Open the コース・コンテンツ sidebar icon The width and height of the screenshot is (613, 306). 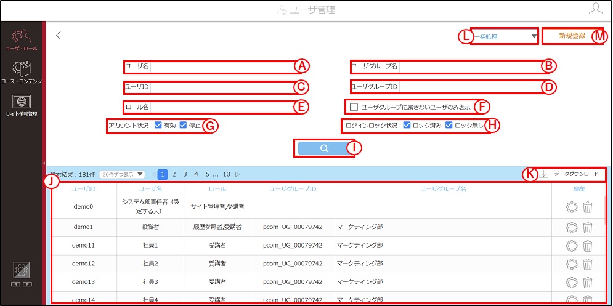[x=21, y=70]
